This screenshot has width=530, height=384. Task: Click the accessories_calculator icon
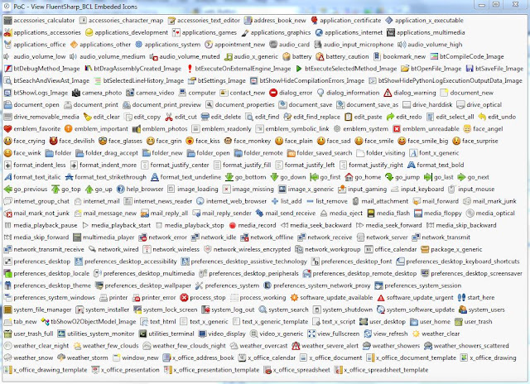point(7,21)
